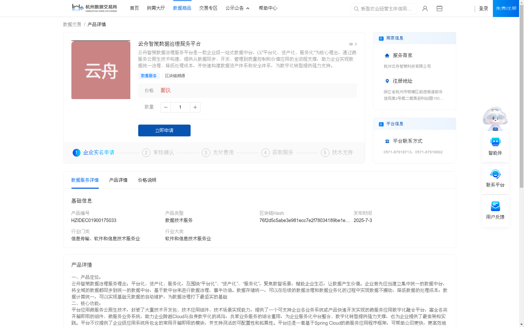This screenshot has width=524, height=327.
Task: Click step 3 支付费用
Action: (218, 153)
